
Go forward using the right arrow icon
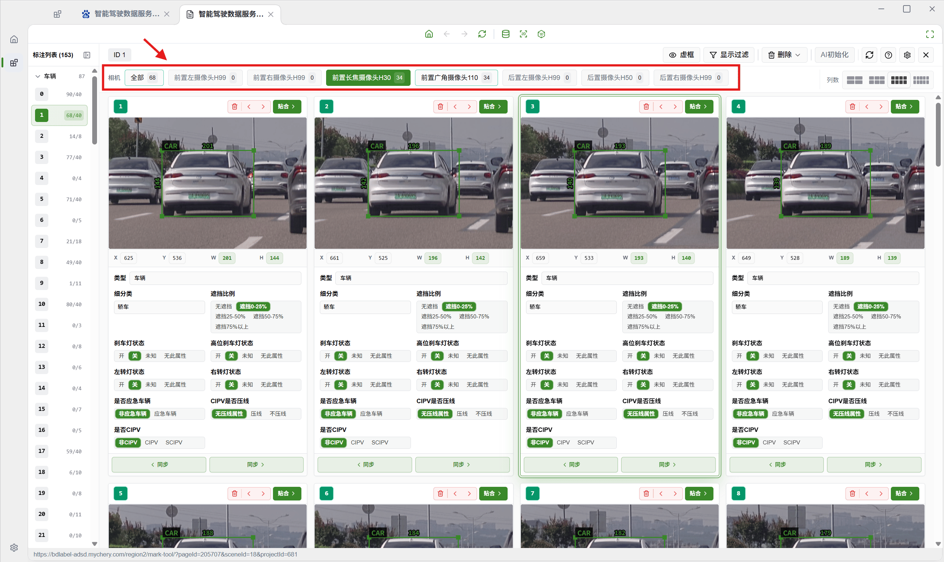[x=464, y=34]
